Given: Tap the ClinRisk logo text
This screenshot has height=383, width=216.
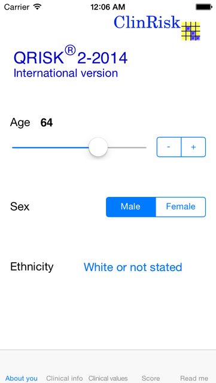Looking at the screenshot, I should 147,22.
